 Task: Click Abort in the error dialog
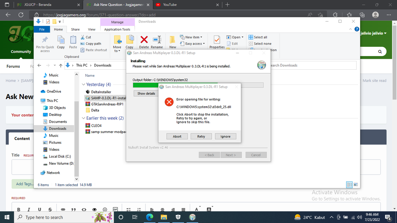point(177,136)
